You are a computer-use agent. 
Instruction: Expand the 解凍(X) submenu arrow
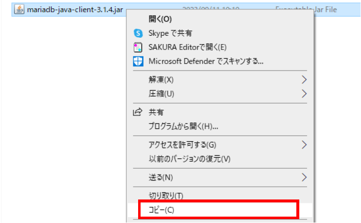pyautogui.click(x=304, y=79)
